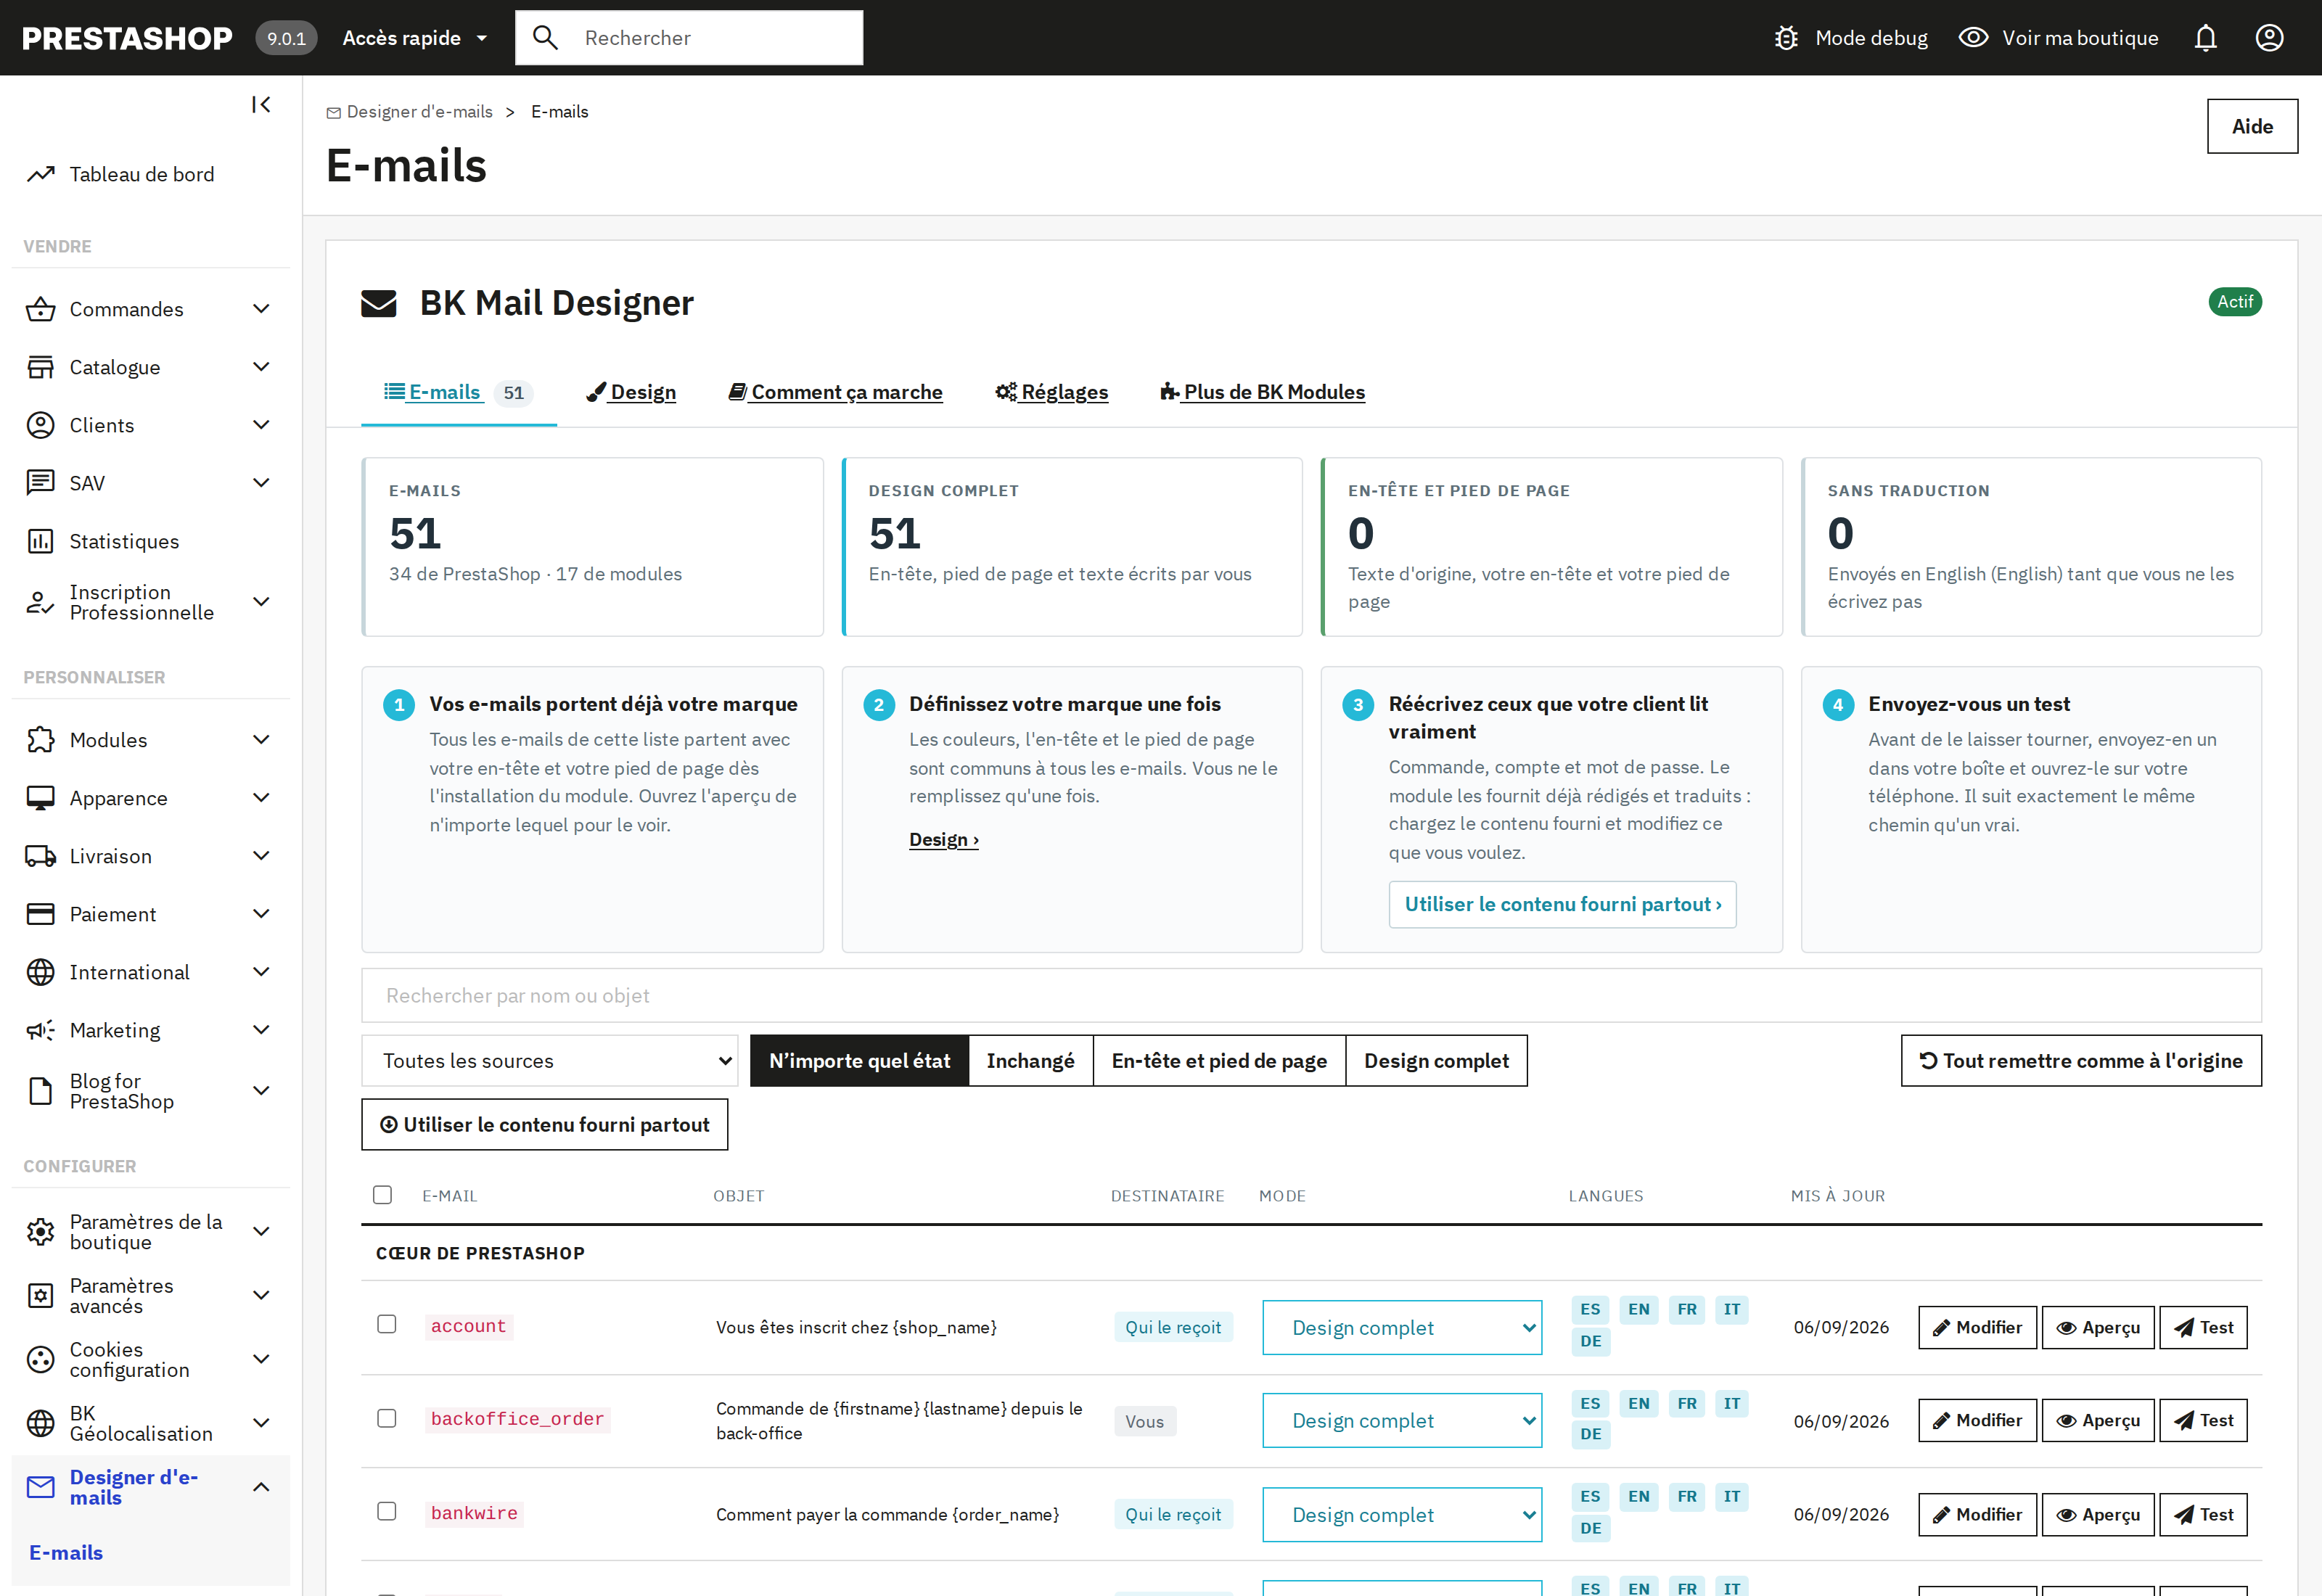The width and height of the screenshot is (2322, 1596).
Task: Click the Marketing megaphone icon
Action: tap(41, 1030)
